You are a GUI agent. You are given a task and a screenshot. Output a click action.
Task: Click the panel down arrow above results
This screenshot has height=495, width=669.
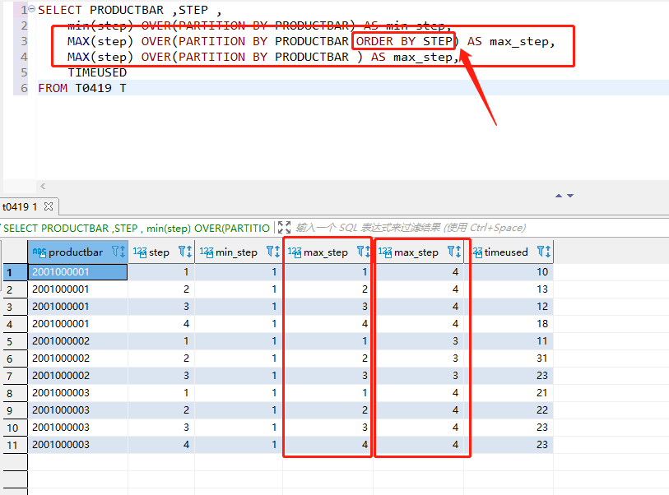click(570, 196)
